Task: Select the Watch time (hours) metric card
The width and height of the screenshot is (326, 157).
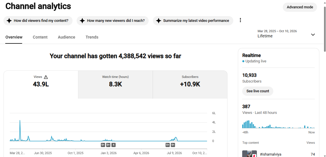Action: point(115,85)
